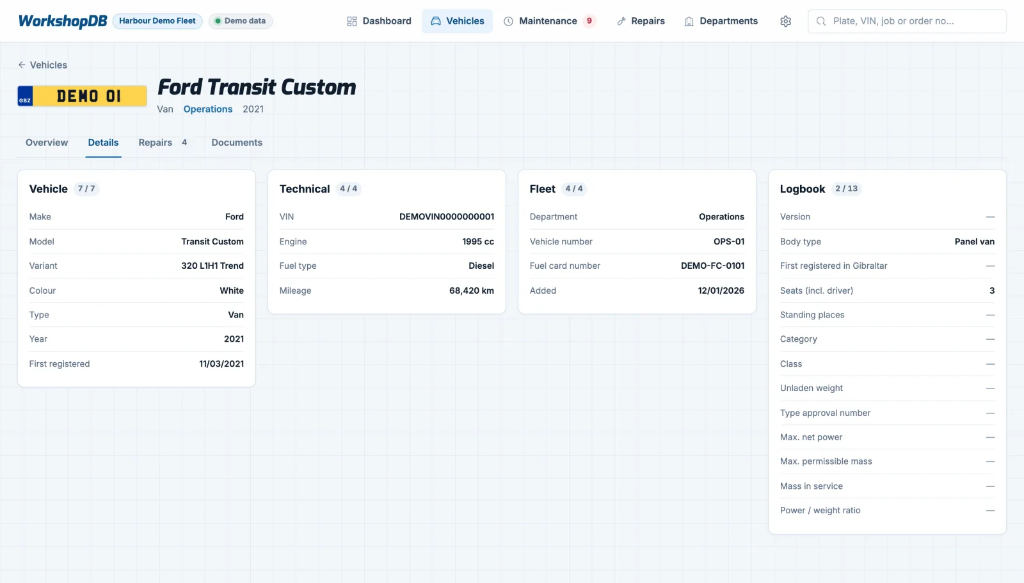
Task: Click the Body type value Panel van
Action: 975,241
